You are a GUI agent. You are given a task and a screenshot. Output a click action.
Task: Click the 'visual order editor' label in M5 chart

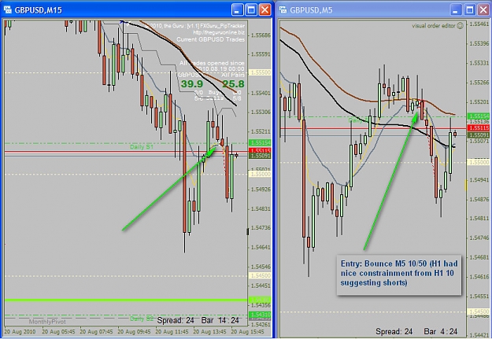tap(433, 26)
